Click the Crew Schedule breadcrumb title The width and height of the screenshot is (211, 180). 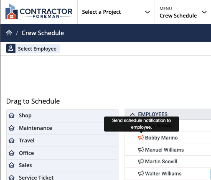tap(43, 33)
